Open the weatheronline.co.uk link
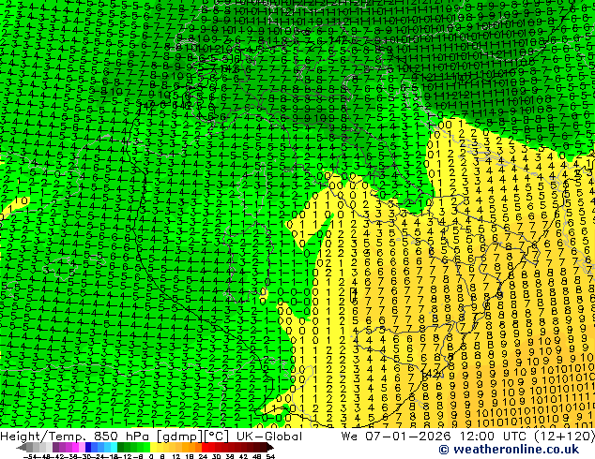The height and width of the screenshot is (459, 595). (516, 450)
